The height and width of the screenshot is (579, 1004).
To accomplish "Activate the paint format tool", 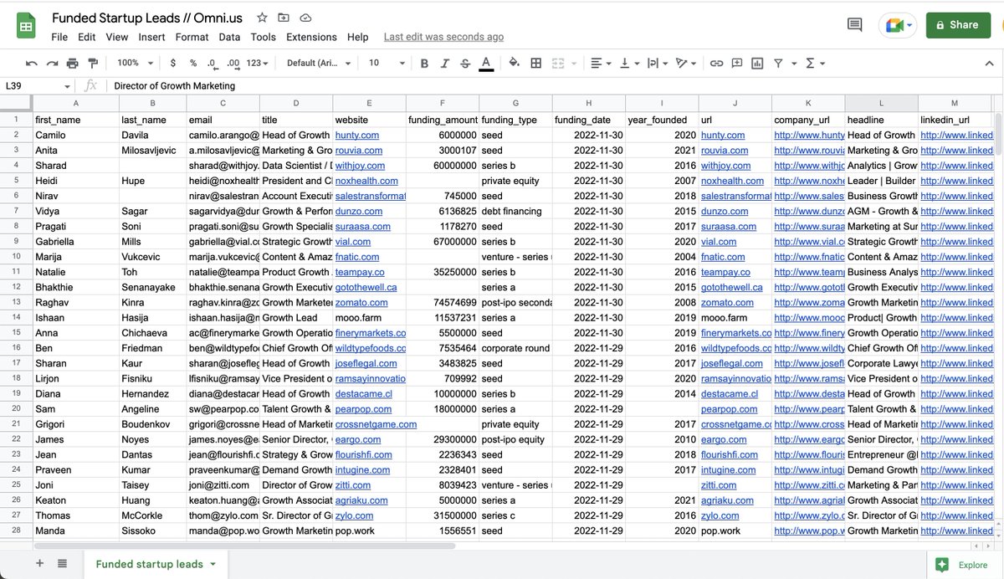I will [x=93, y=63].
